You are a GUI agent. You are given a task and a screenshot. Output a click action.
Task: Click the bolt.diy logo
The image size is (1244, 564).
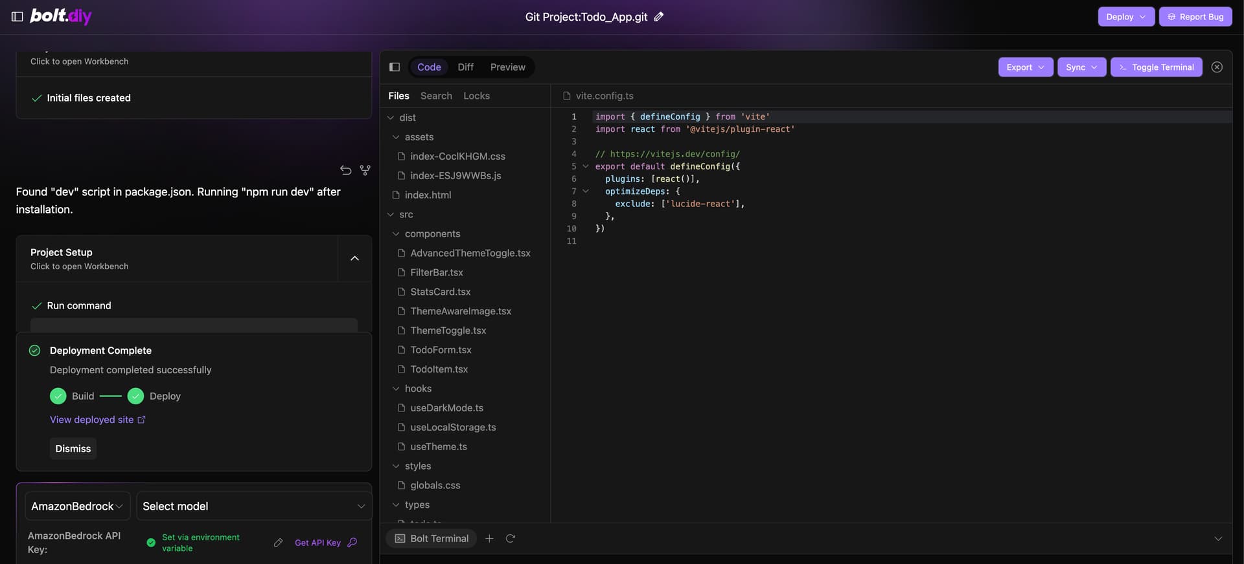click(x=61, y=16)
